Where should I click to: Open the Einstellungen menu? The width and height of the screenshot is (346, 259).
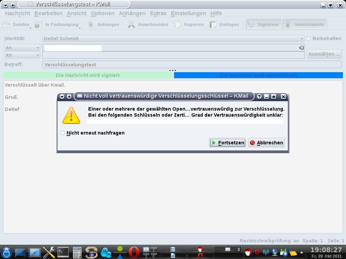pos(188,13)
